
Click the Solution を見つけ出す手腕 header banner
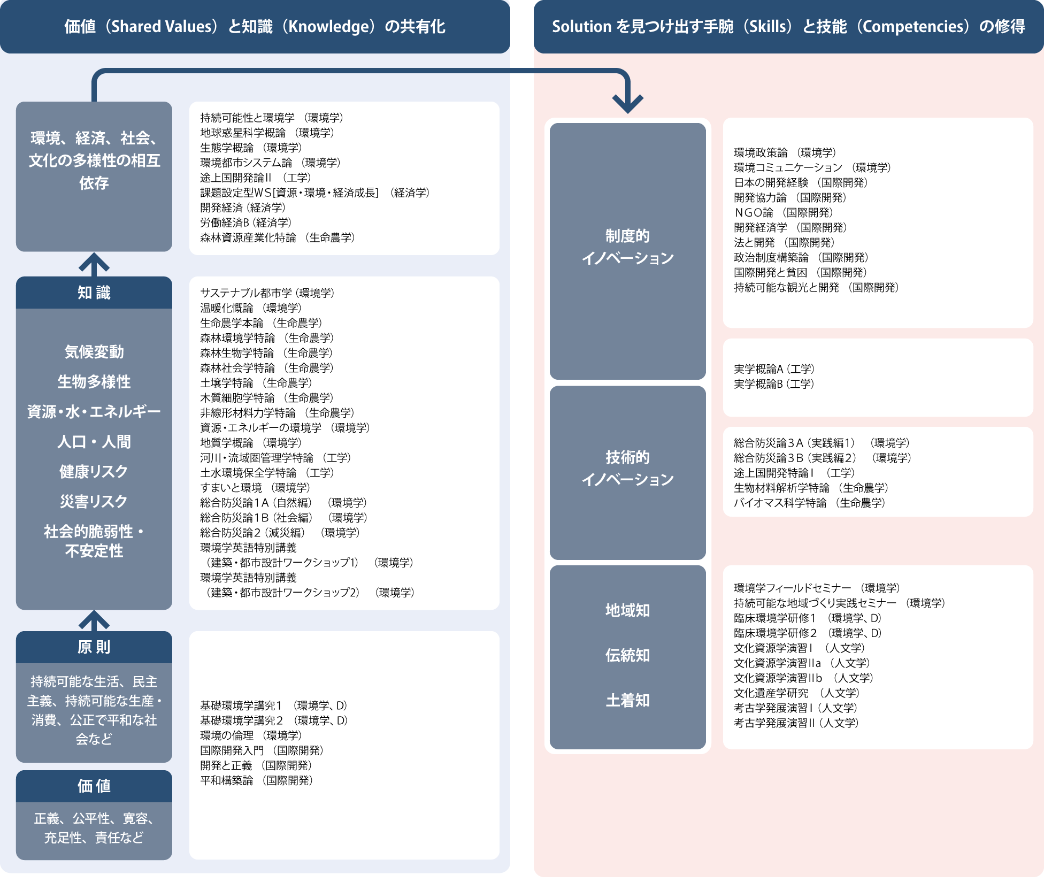point(788,26)
